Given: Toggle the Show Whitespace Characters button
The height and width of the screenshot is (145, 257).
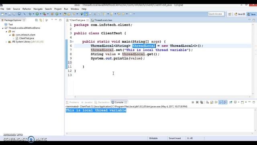Looking at the screenshot, I should (99, 14).
